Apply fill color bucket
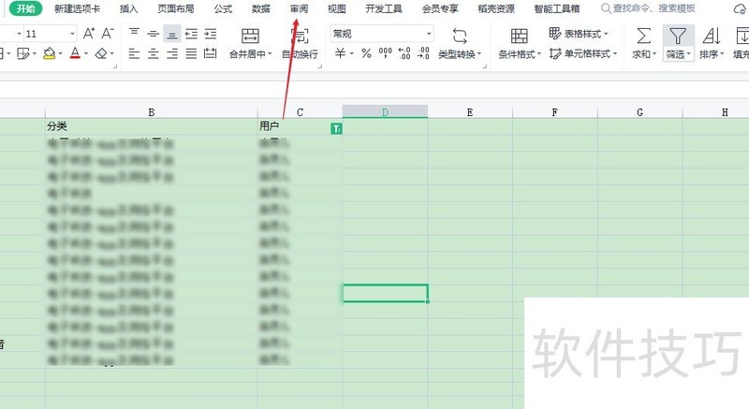Screen dimensions: 749x409 tap(49, 53)
